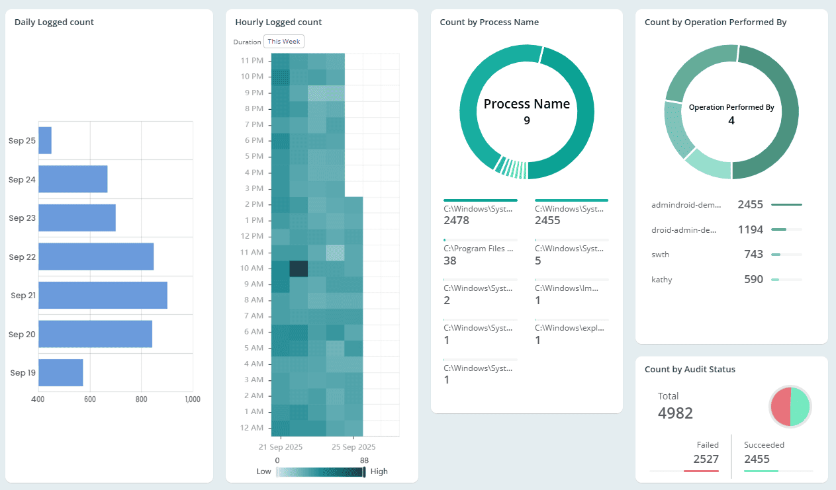The width and height of the screenshot is (836, 490).
Task: Click the darkest heatmap cell at 10 AM
Action: [300, 268]
